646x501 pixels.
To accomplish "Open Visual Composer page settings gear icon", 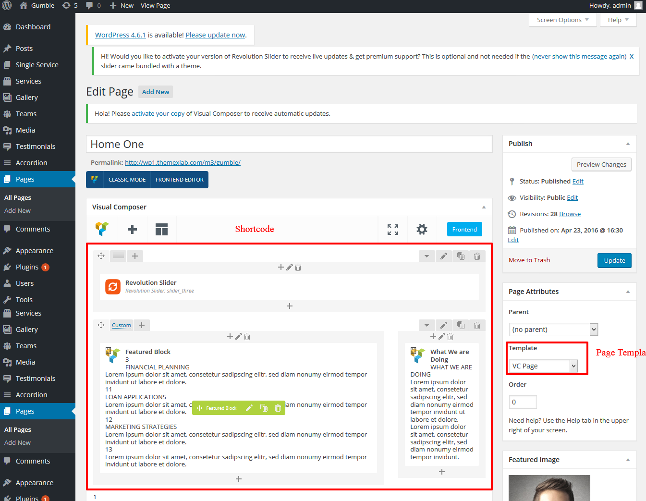I will tap(422, 230).
